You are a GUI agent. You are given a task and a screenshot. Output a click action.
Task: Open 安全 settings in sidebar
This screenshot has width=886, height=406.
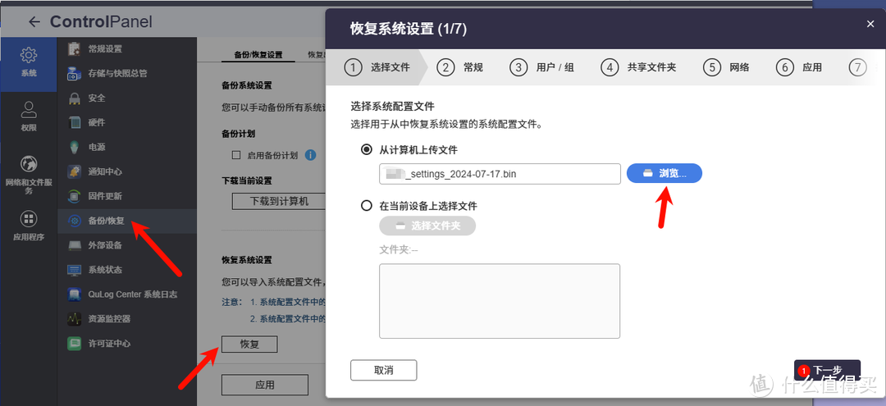pos(127,98)
